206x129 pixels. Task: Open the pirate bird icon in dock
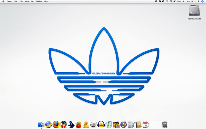click(64, 125)
